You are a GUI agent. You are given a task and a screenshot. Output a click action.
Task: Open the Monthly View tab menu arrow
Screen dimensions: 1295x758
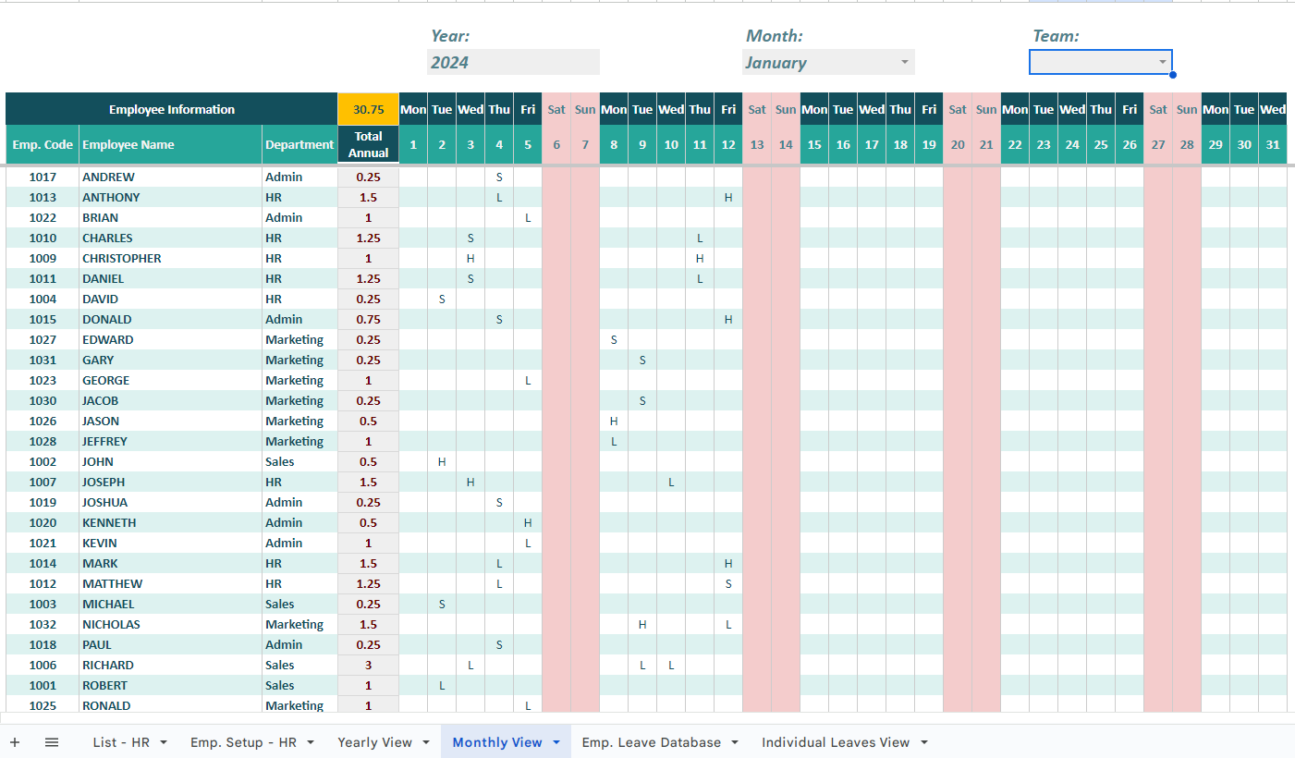pyautogui.click(x=556, y=742)
